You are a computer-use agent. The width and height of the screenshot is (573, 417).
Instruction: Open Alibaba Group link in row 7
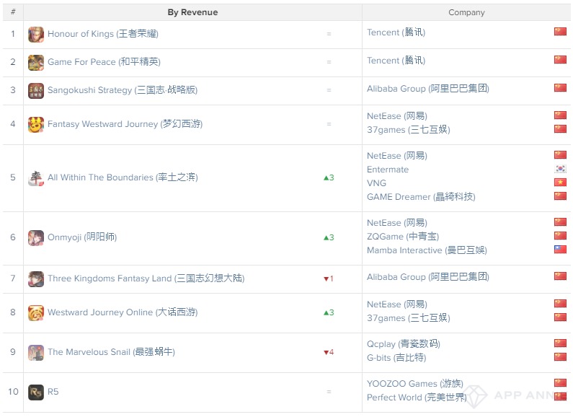tap(428, 277)
